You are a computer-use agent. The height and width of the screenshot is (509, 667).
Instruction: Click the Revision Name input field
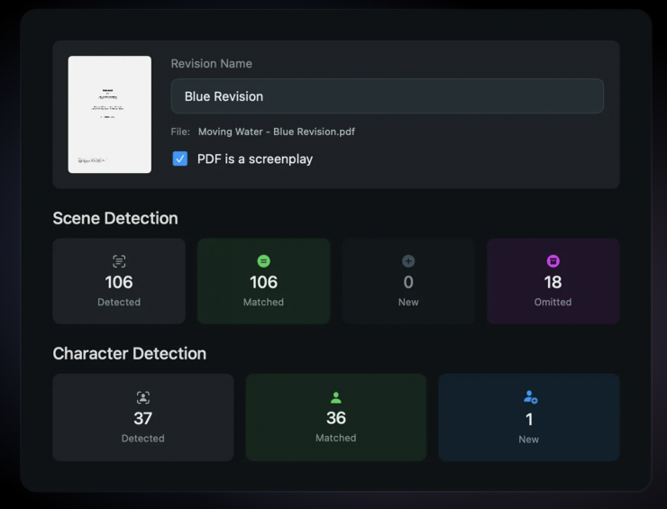coord(387,96)
